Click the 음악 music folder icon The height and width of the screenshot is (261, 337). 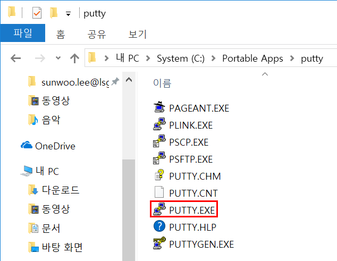click(33, 120)
